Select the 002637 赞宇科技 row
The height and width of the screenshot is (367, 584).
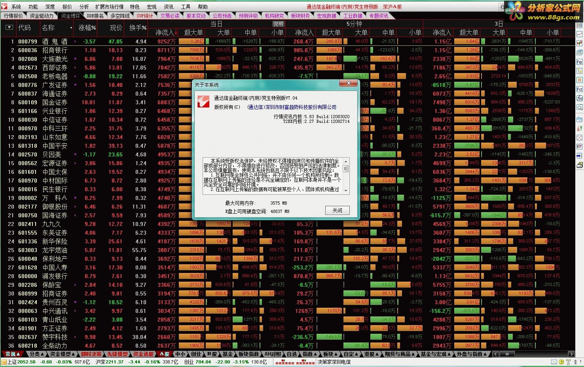[x=287, y=337]
